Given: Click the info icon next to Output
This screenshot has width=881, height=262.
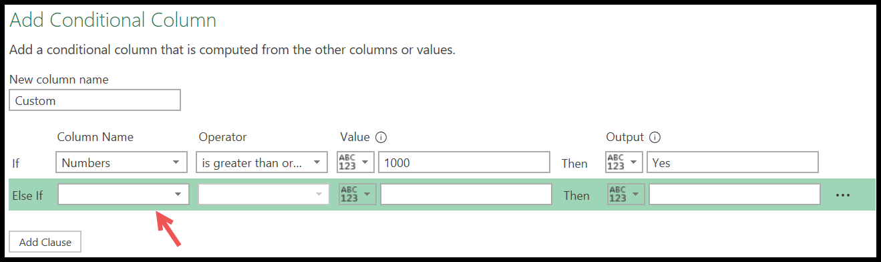Looking at the screenshot, I should [x=655, y=138].
